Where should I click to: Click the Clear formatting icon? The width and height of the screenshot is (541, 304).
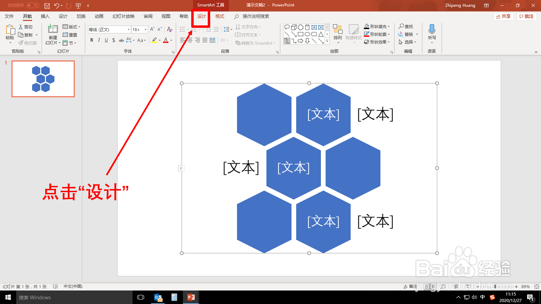pos(170,29)
